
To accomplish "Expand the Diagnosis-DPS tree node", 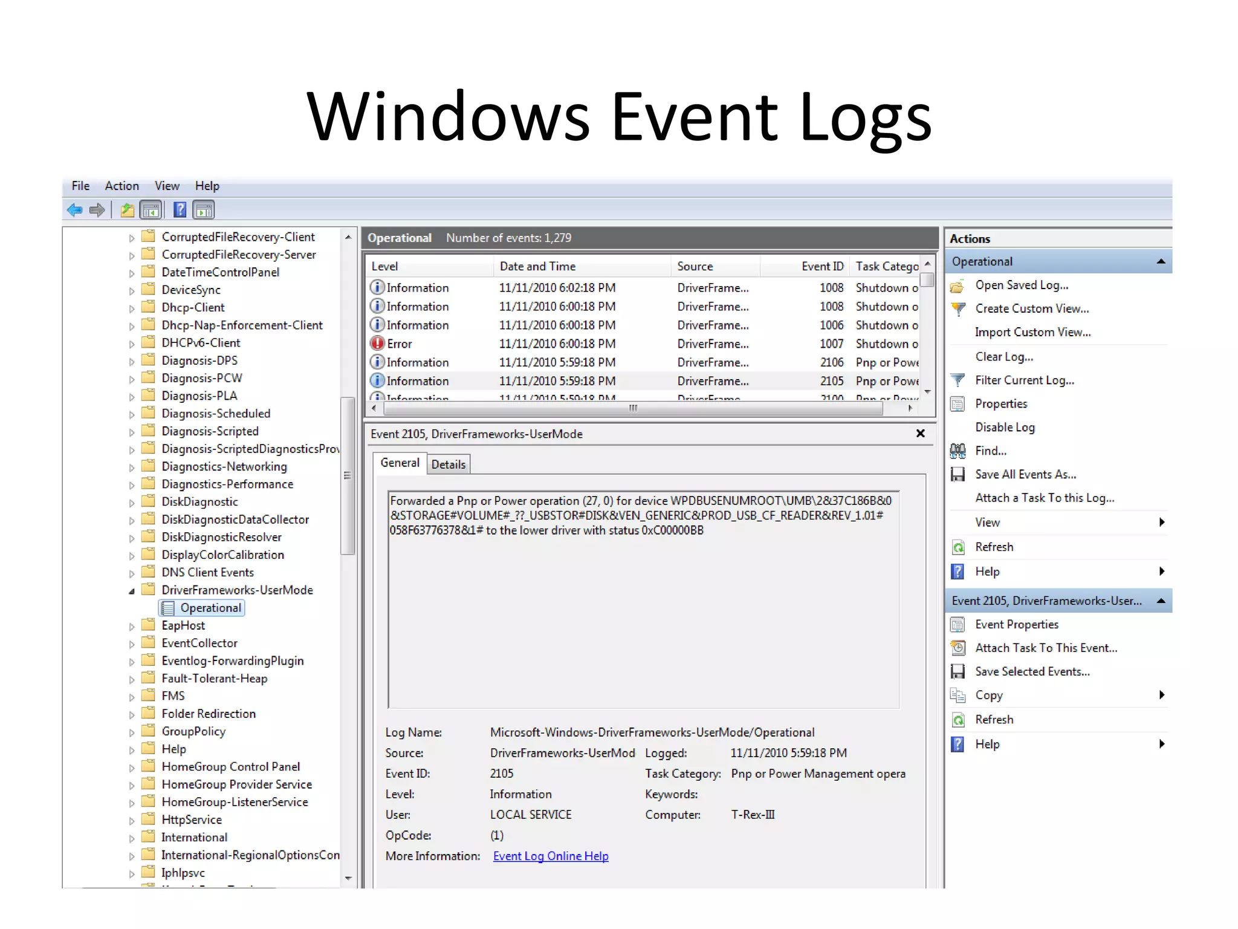I will [132, 362].
